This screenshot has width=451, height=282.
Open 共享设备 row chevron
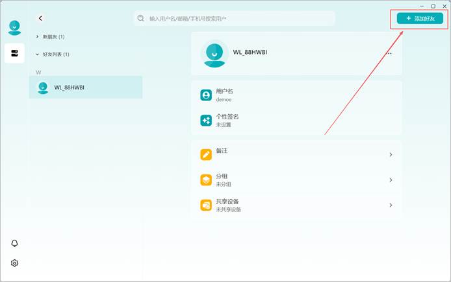tap(391, 205)
